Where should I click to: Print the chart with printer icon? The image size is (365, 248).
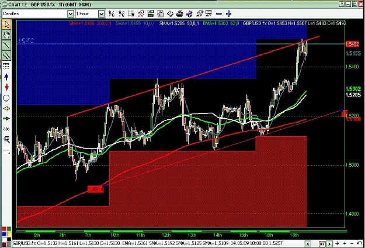180,14
